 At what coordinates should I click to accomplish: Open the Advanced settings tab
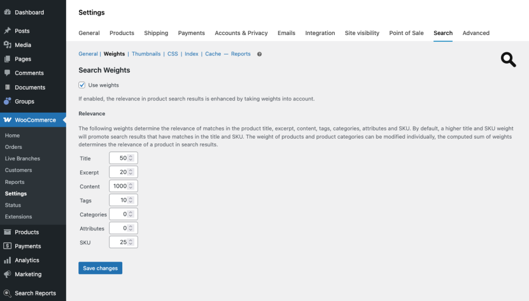point(476,33)
